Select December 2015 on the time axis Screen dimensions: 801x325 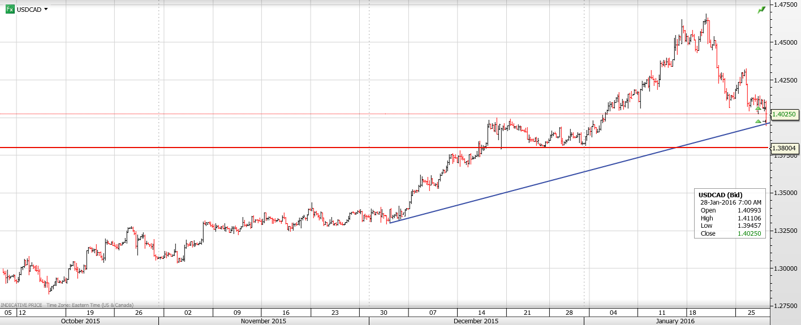click(476, 321)
